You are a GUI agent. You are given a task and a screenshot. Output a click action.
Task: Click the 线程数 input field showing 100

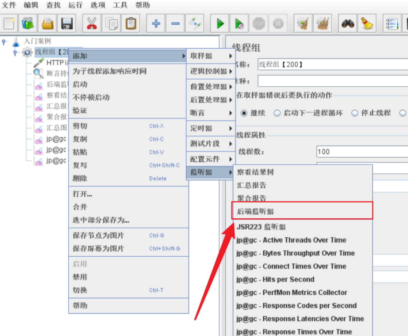click(x=362, y=152)
